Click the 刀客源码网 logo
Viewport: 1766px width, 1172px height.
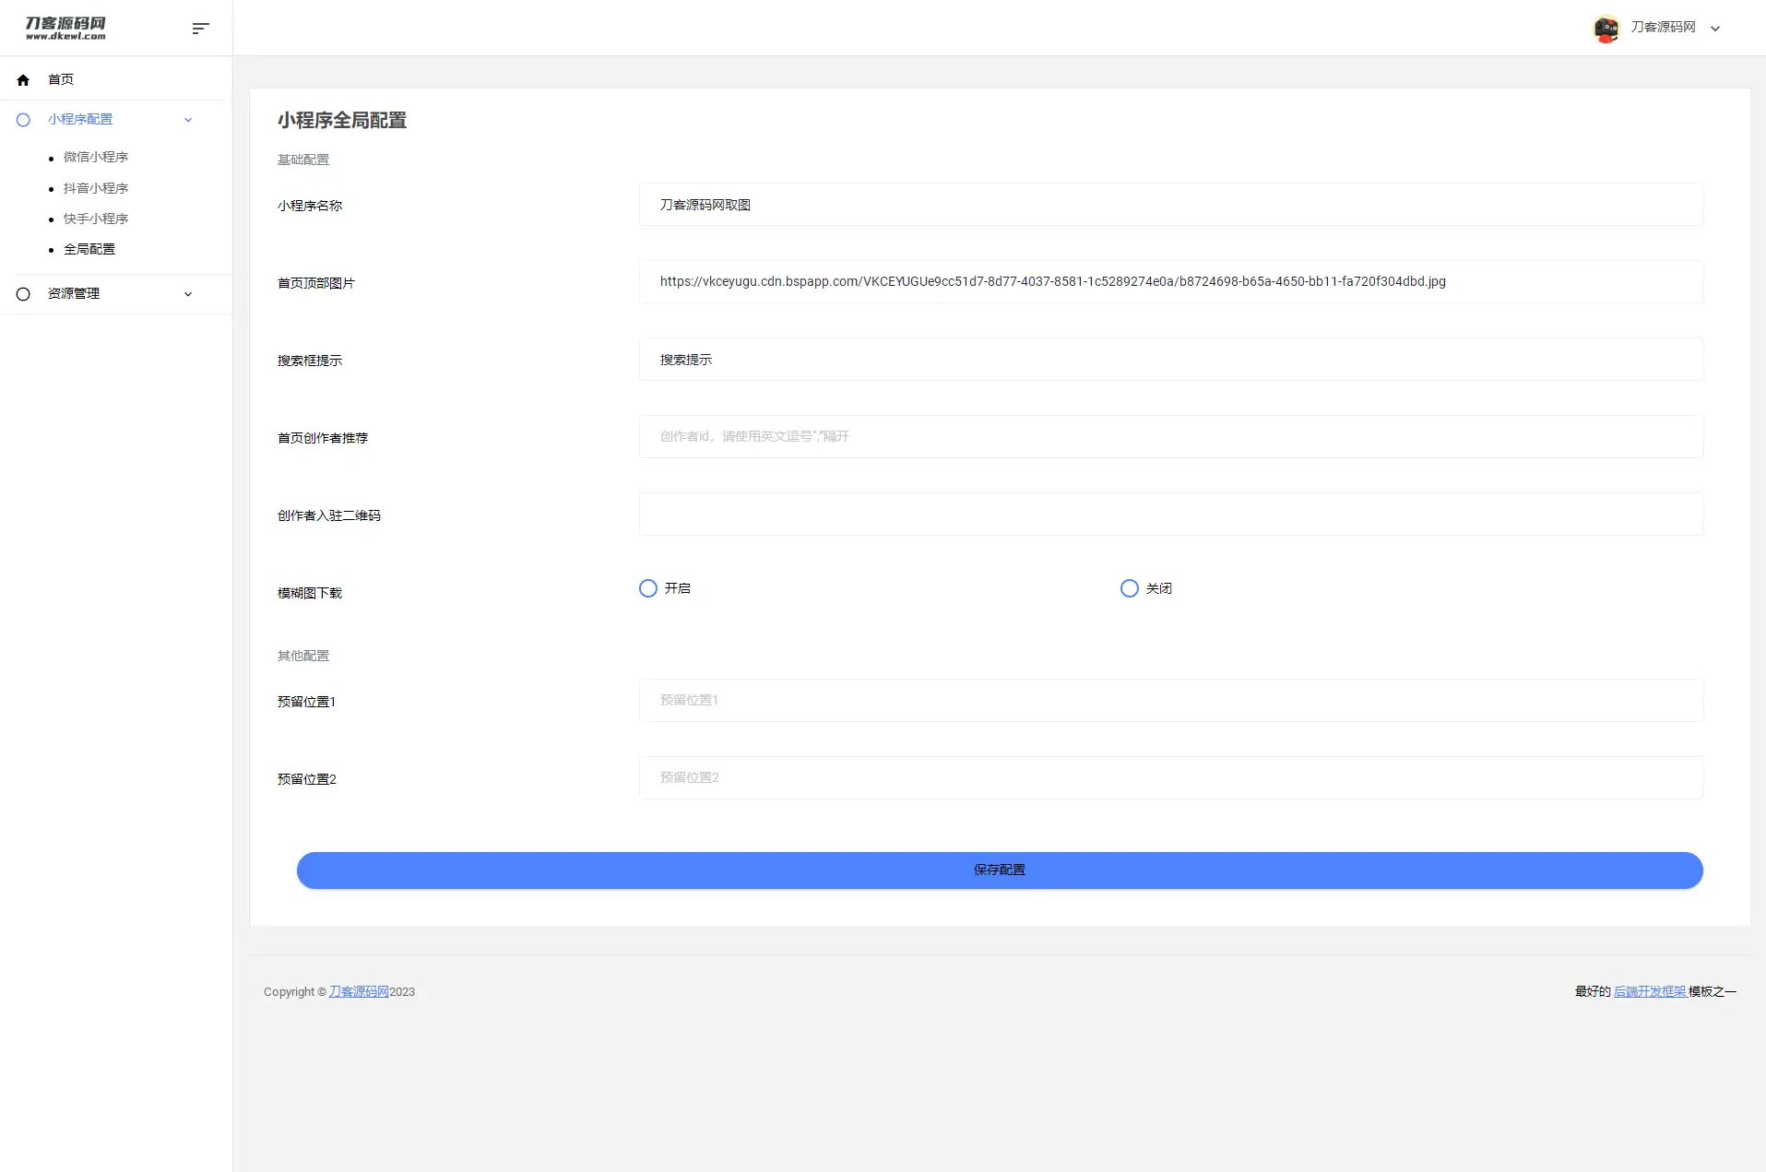coord(65,28)
